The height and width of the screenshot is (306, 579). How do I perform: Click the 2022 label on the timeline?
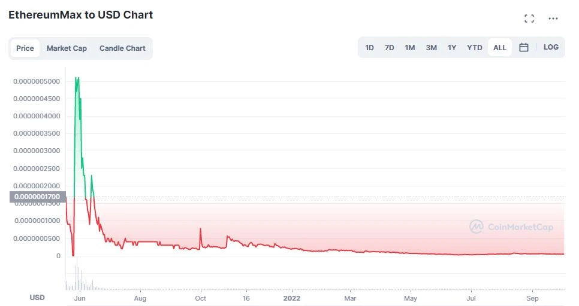(x=291, y=298)
